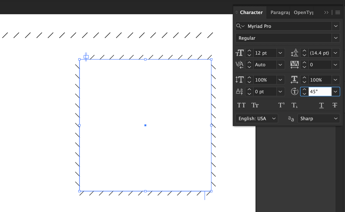Image resolution: width=345 pixels, height=212 pixels.
Task: Click the vertical scale stepper arrows
Action: point(249,80)
